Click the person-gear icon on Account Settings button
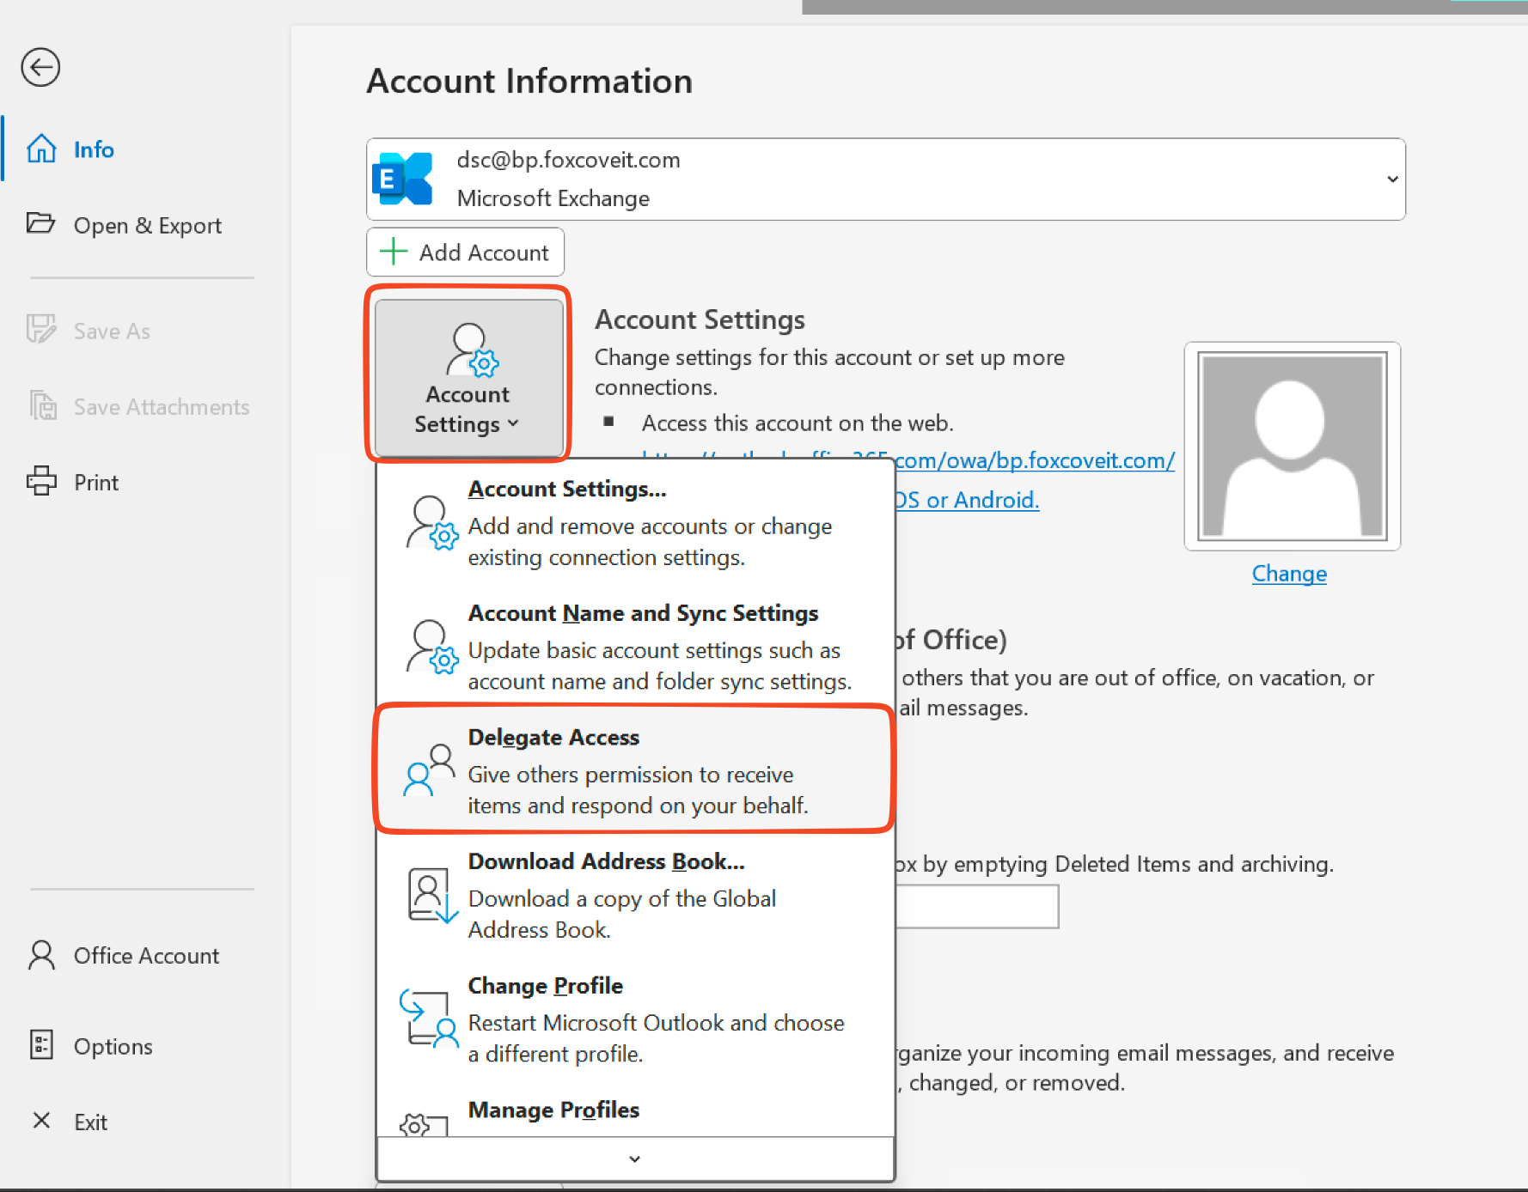1528x1192 pixels. click(x=472, y=350)
